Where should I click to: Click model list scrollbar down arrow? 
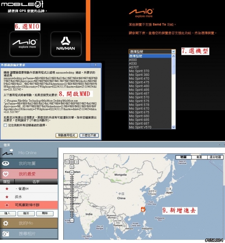point(173,127)
